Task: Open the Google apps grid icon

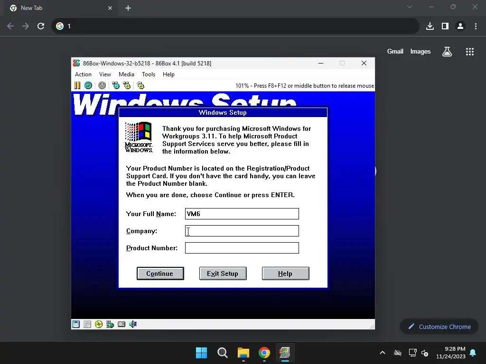Action: point(470,52)
